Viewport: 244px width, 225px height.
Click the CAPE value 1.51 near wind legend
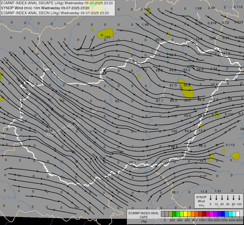pyautogui.click(x=218, y=191)
